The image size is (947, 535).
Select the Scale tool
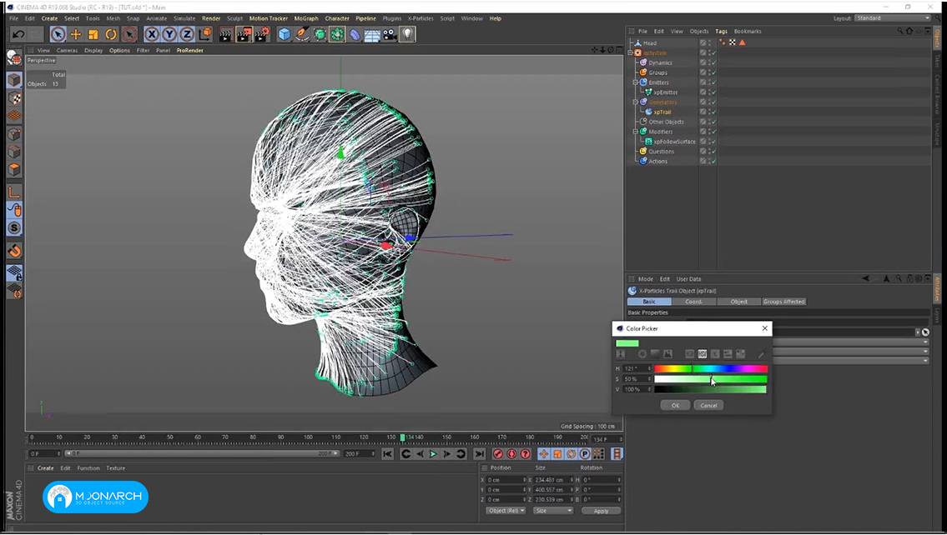(93, 34)
